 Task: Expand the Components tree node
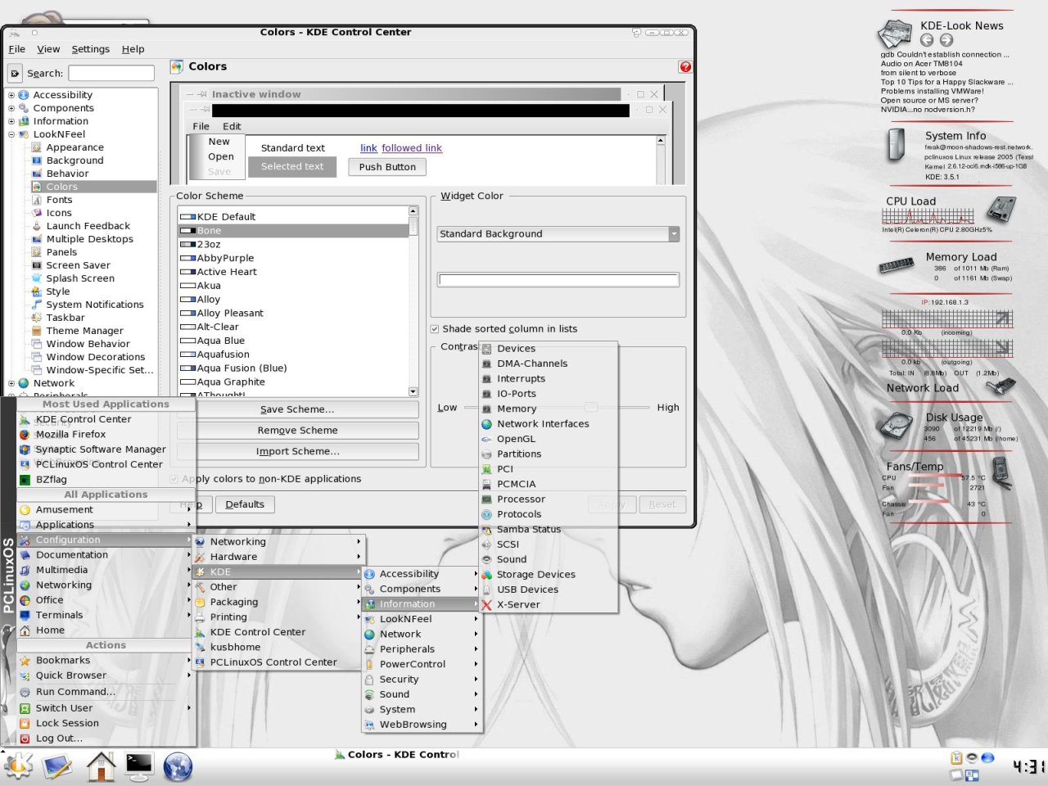click(11, 108)
